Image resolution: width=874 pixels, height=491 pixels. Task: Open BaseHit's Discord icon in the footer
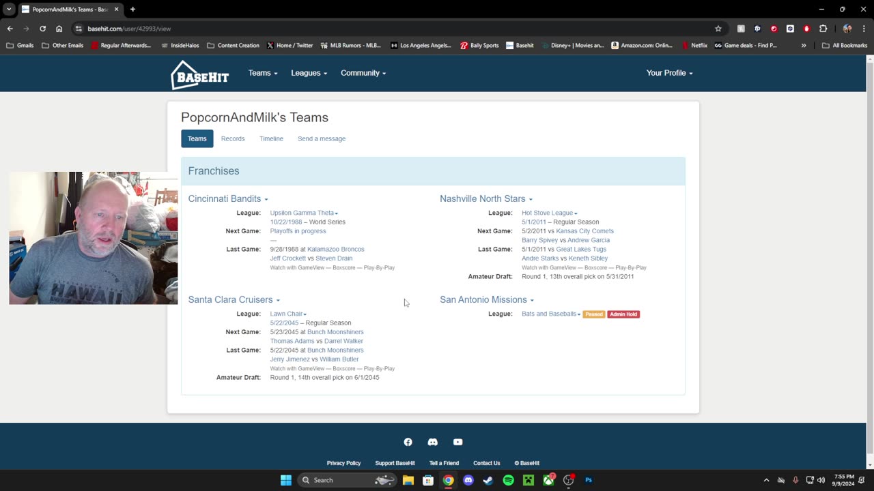click(x=432, y=442)
